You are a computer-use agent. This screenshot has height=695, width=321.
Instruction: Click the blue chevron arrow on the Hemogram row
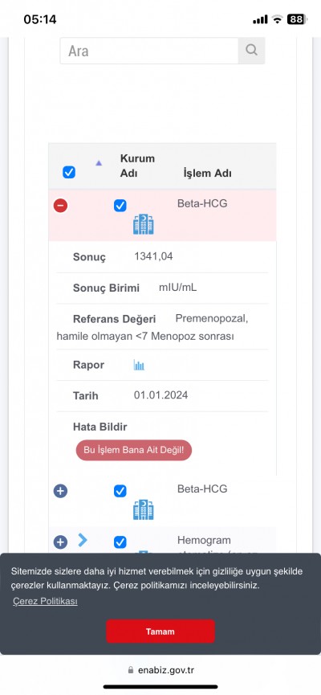pos(83,540)
